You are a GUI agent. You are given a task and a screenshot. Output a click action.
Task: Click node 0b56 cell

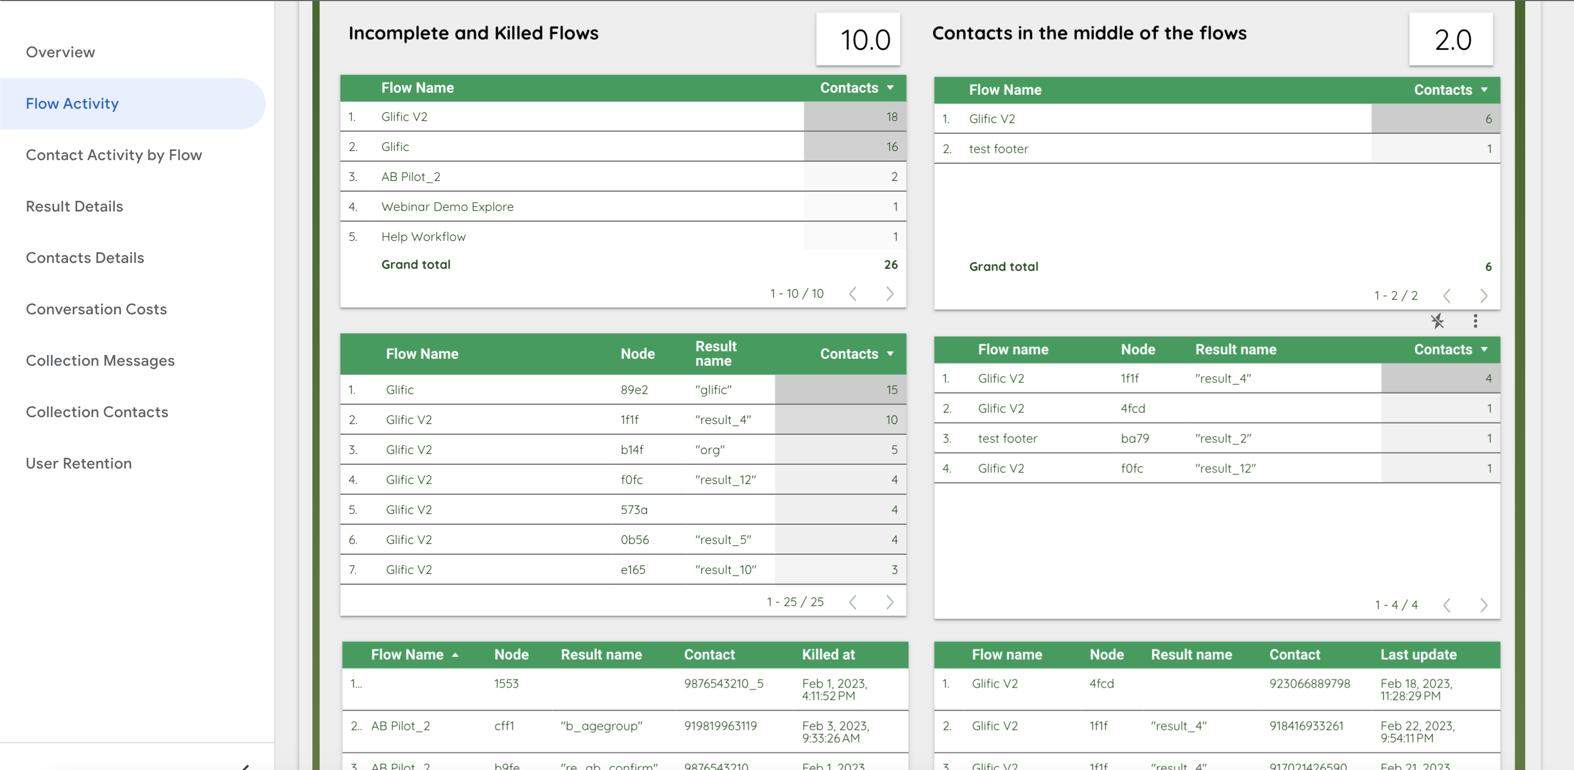click(634, 539)
